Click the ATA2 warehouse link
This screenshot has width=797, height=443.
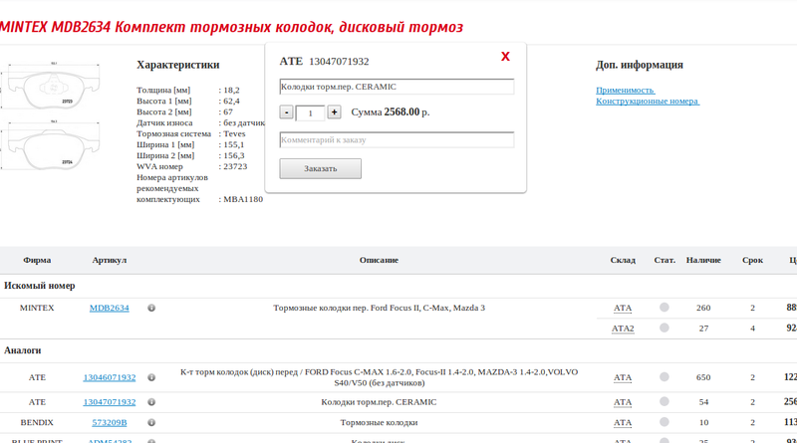coord(623,329)
